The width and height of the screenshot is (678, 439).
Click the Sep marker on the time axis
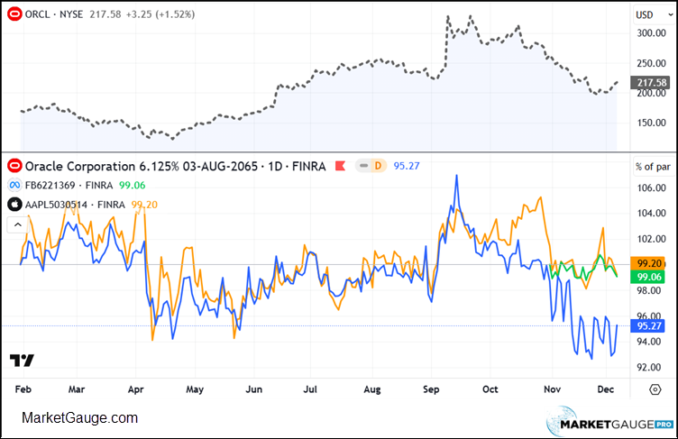(430, 389)
